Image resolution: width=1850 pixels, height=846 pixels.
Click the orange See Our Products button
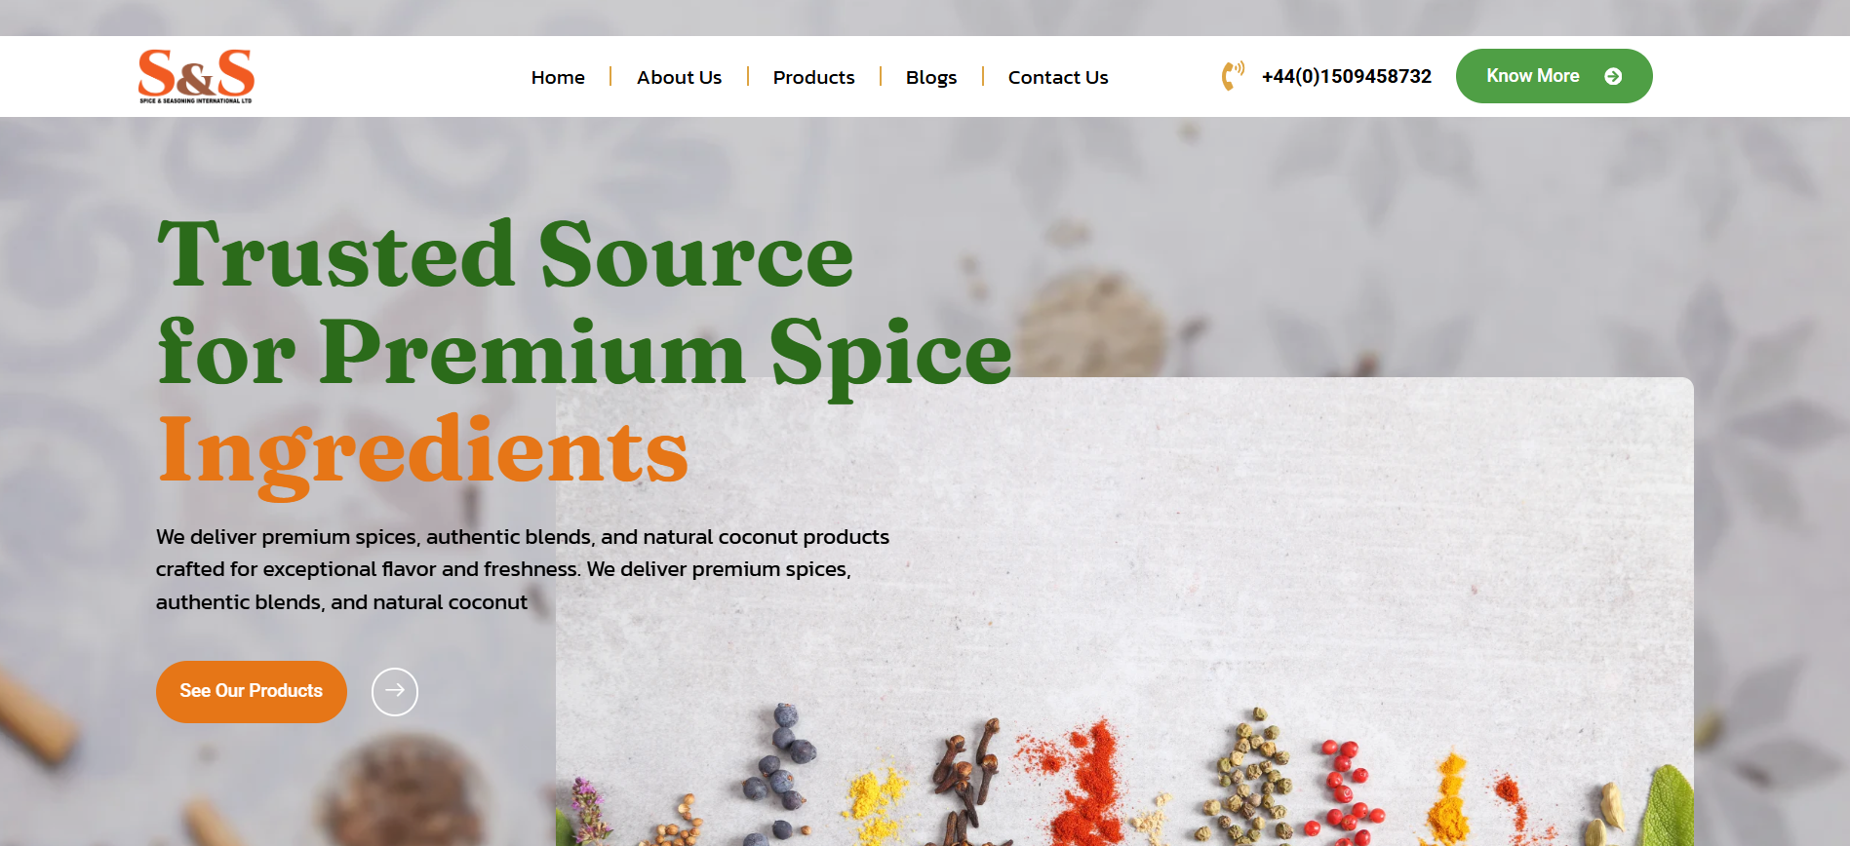[252, 692]
